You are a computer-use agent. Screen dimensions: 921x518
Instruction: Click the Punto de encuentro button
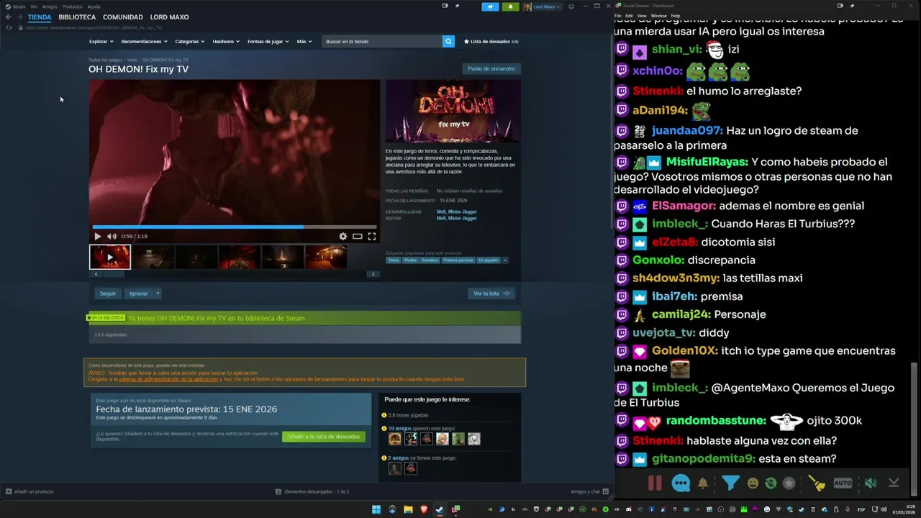point(491,68)
